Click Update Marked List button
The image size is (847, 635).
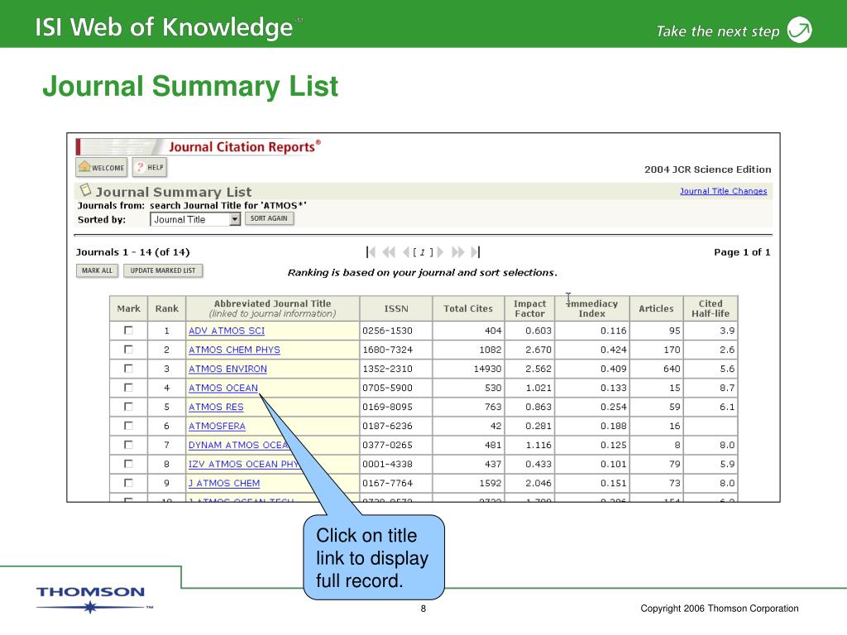[x=163, y=270]
